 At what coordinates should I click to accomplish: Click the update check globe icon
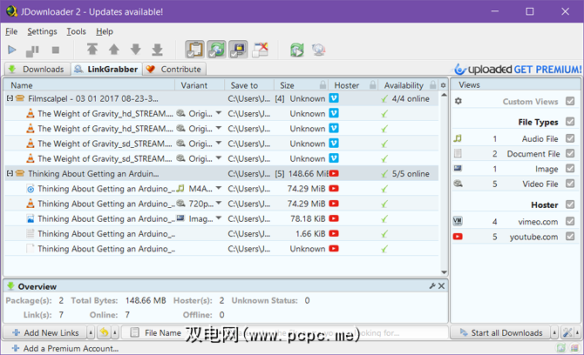tap(319, 50)
